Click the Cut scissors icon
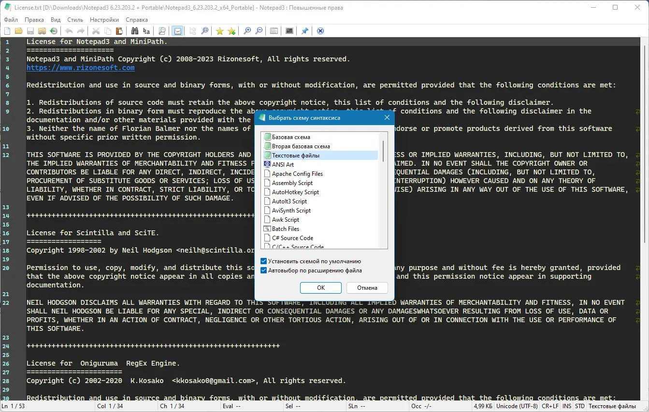Viewport: 649px width, 412px height. click(x=96, y=31)
